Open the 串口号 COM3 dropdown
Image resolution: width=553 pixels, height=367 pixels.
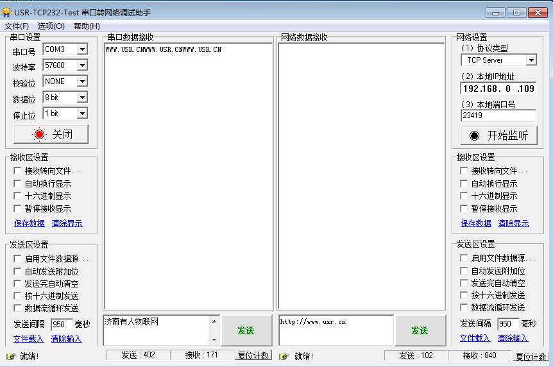[x=81, y=49]
